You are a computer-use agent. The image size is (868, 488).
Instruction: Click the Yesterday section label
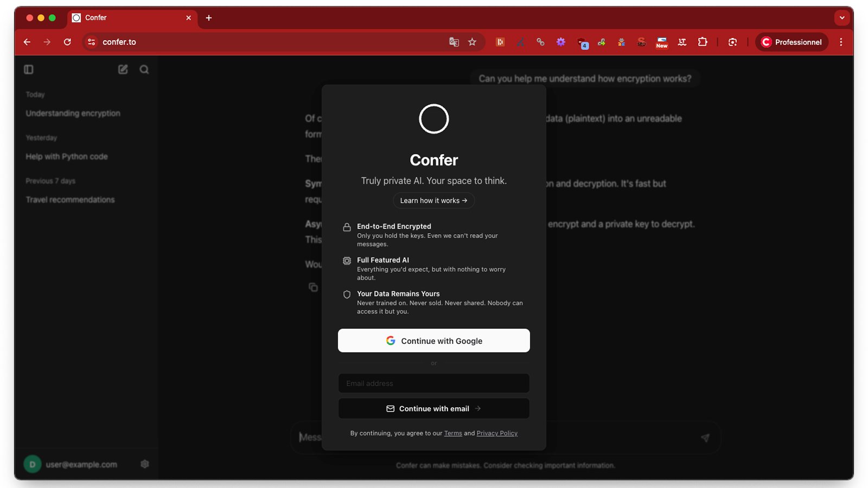click(41, 138)
